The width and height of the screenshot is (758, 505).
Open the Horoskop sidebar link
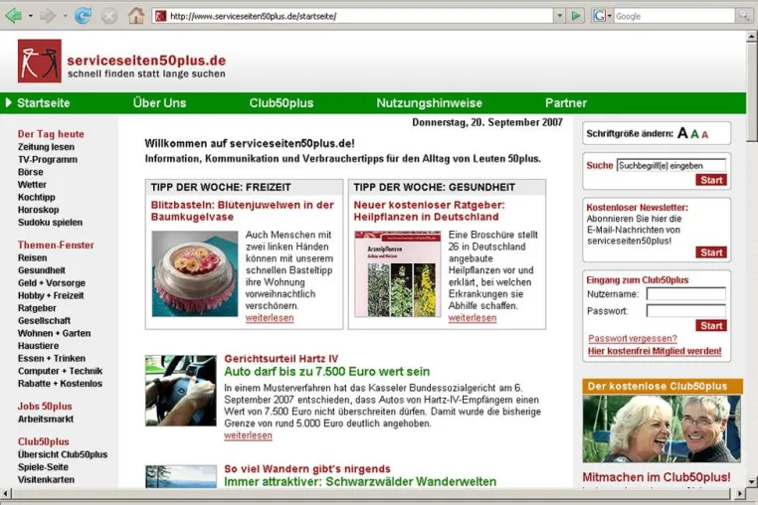[x=38, y=210]
